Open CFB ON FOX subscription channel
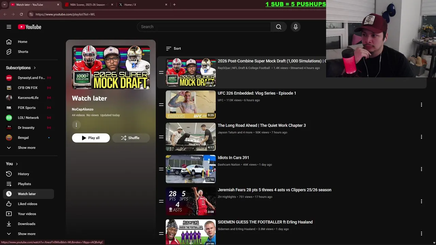The height and width of the screenshot is (245, 436). 29,88
